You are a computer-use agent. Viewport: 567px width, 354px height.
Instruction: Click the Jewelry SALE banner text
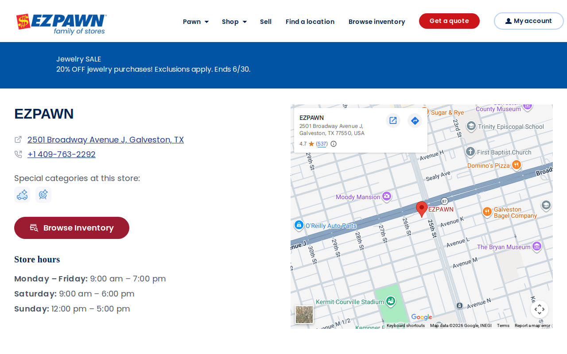79,59
